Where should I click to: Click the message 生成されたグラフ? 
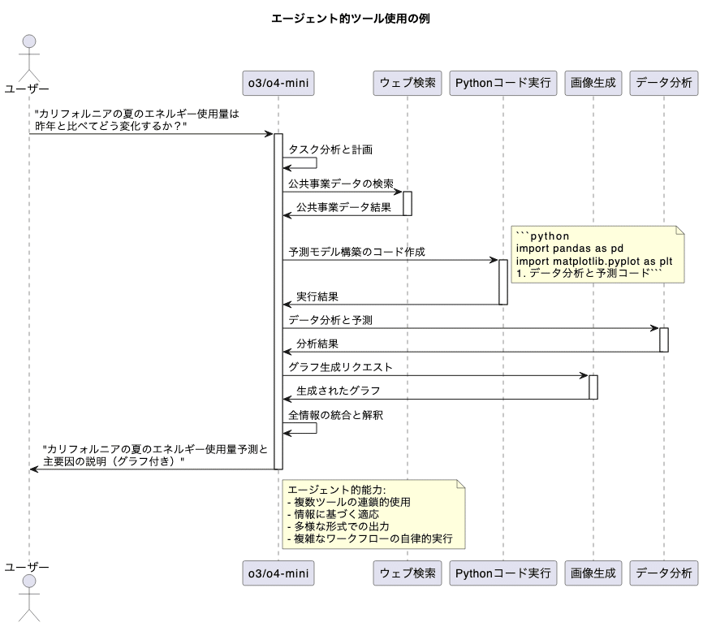(x=338, y=391)
